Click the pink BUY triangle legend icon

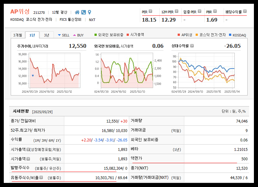coord(74,35)
